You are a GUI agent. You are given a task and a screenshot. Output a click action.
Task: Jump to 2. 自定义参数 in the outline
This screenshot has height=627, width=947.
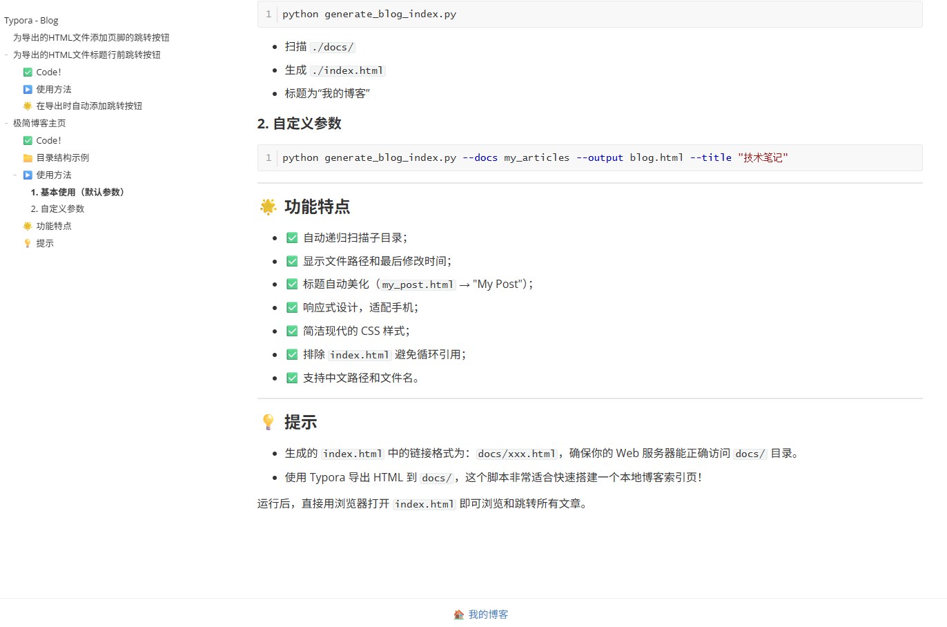point(57,209)
